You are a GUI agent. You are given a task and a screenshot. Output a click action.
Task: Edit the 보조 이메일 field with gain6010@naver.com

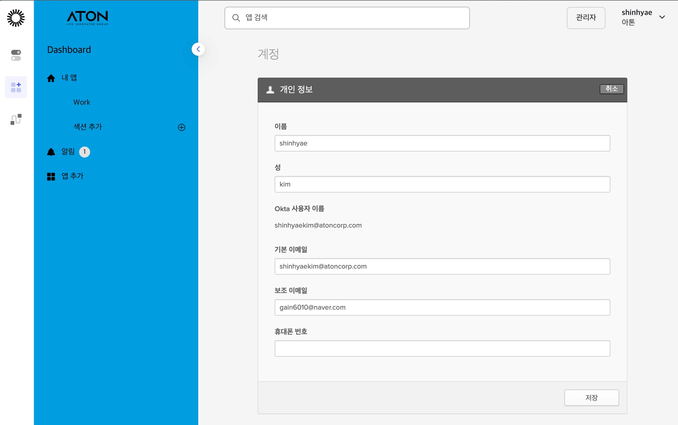point(442,307)
